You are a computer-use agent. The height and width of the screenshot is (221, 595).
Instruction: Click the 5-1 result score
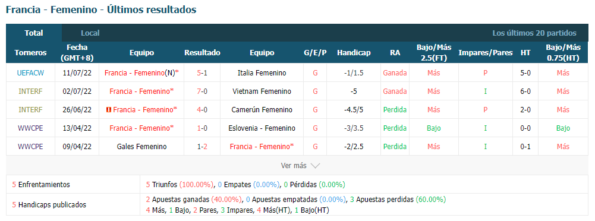click(x=202, y=73)
